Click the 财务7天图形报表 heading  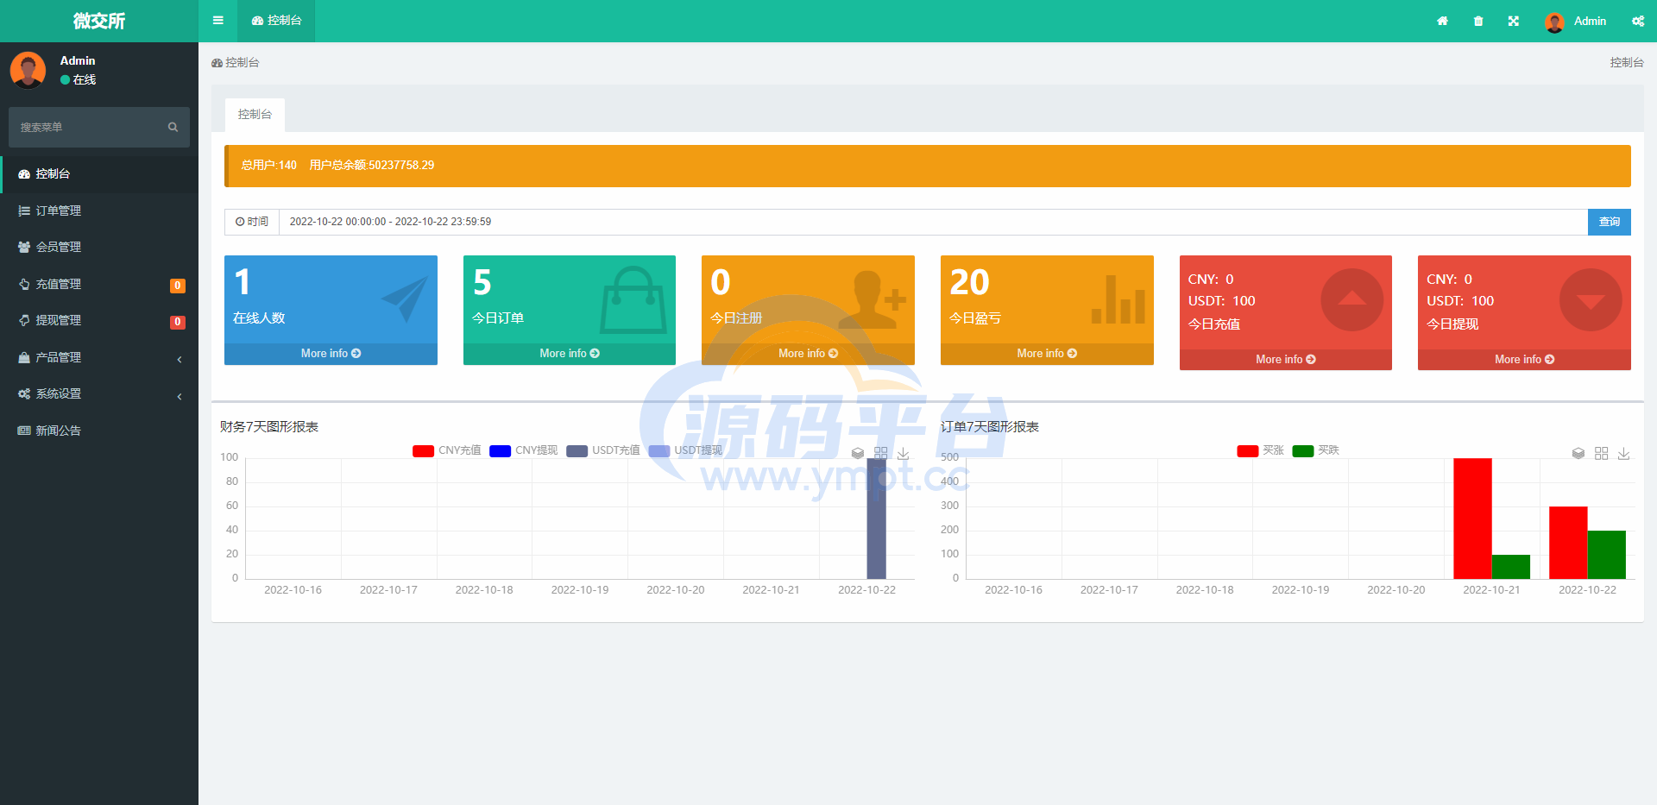269,427
